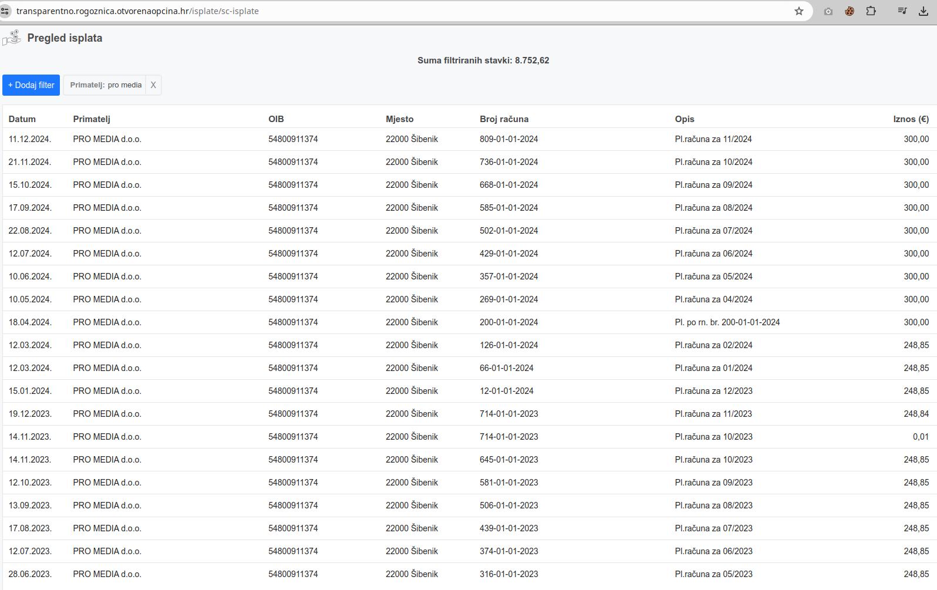Show browser downloads
This screenshot has width=937, height=590.
click(x=923, y=11)
